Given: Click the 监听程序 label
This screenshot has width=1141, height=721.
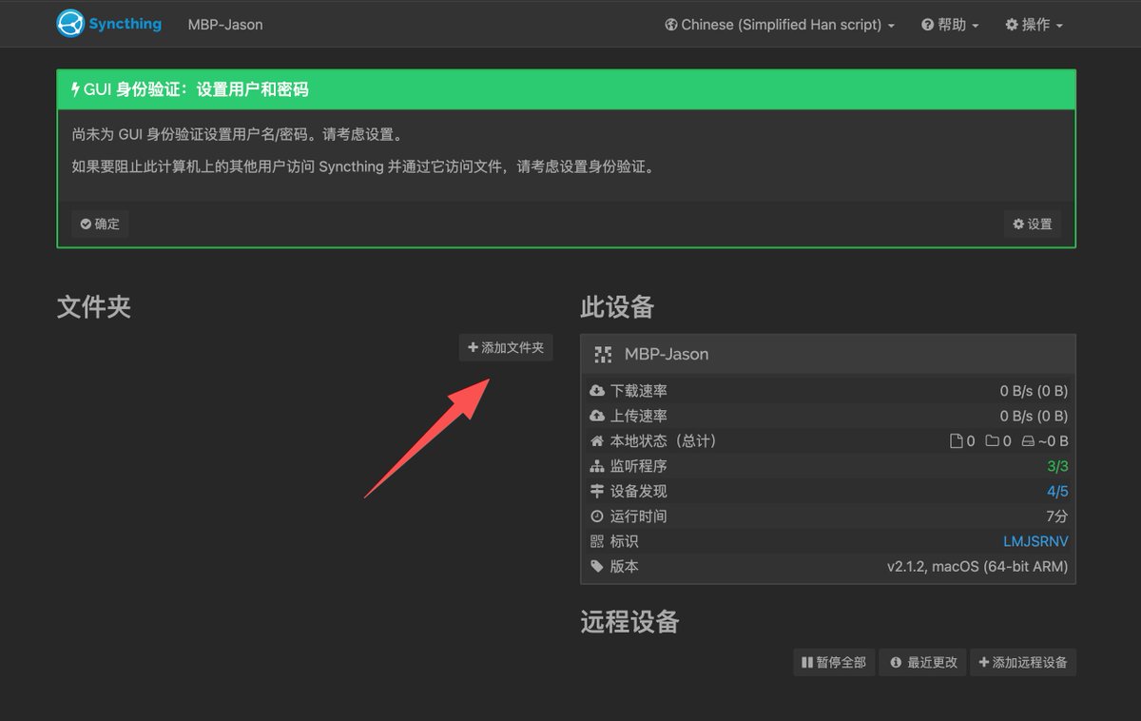Looking at the screenshot, I should (x=639, y=466).
